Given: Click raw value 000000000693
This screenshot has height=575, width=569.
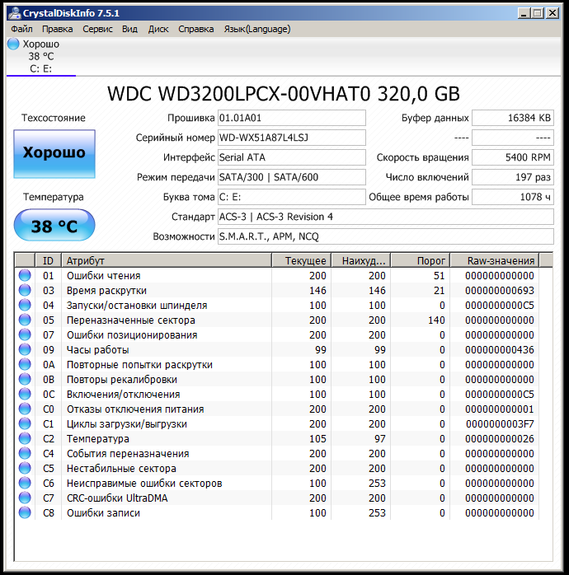Looking at the screenshot, I should [499, 291].
